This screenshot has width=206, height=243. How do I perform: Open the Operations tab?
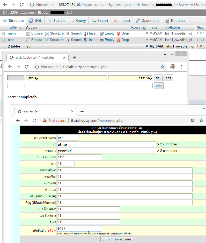coord(148,21)
